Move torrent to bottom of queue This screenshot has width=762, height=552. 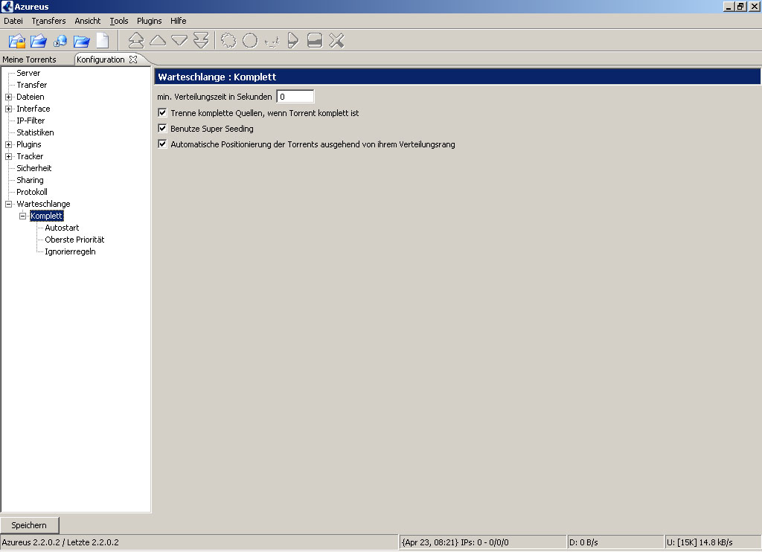(201, 40)
